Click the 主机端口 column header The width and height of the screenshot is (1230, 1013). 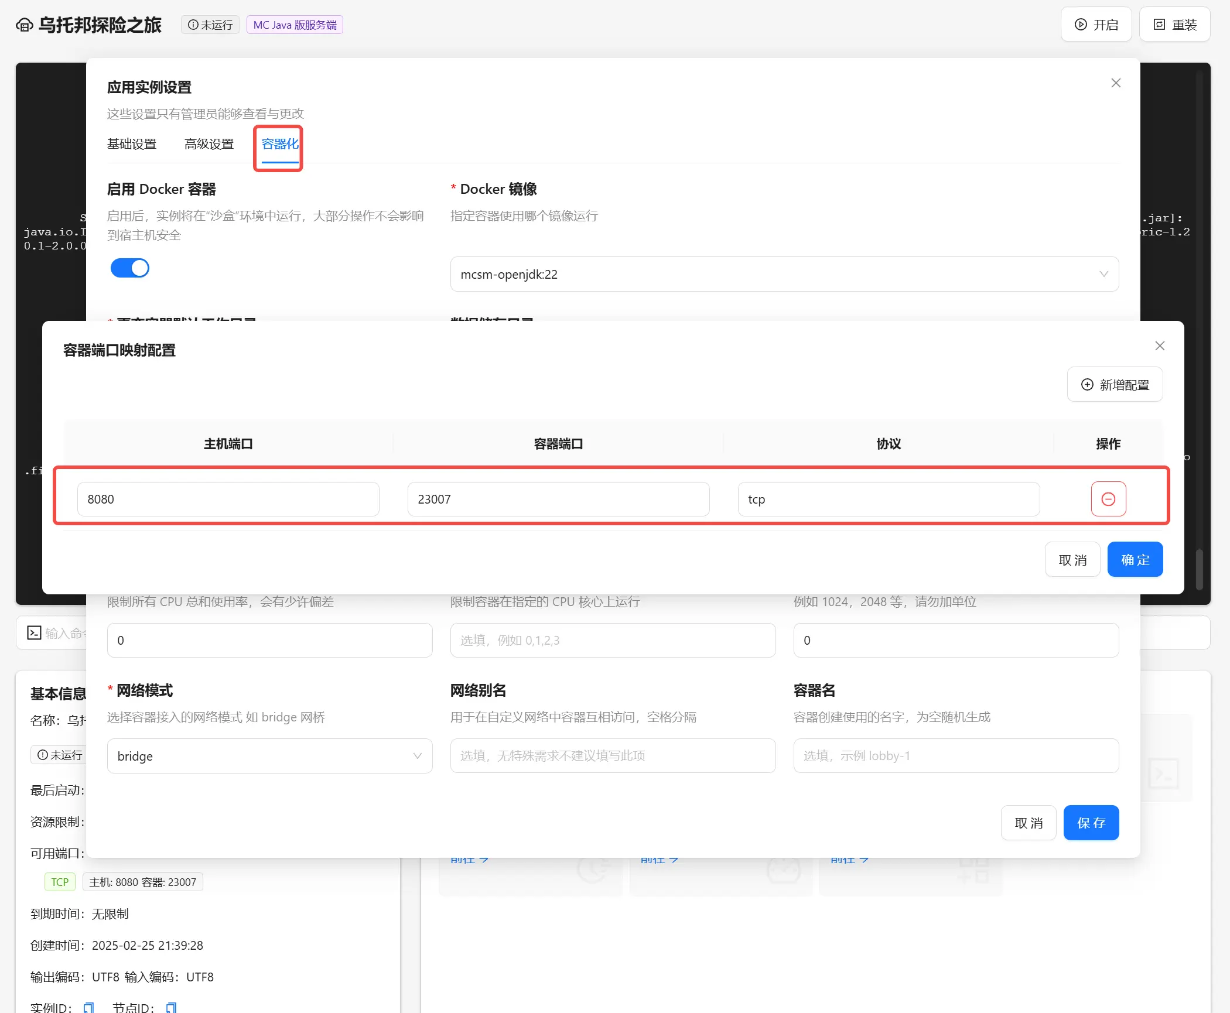[228, 444]
